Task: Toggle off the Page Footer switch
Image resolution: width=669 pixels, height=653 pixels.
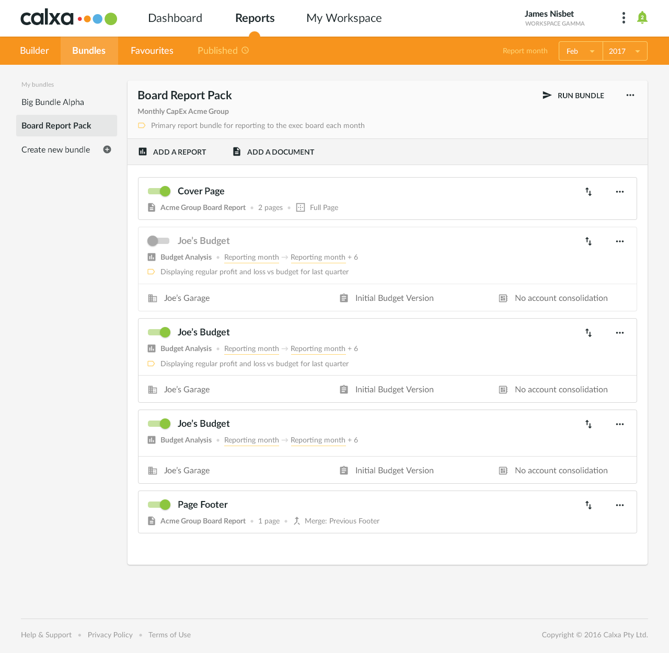Action: [159, 505]
